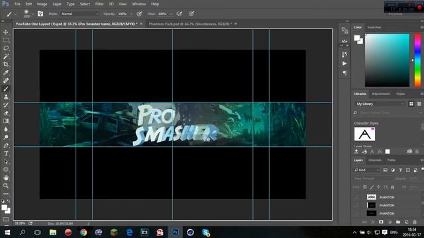The height and width of the screenshot is (238, 424).
Task: Select the Character Styles A thumbnail
Action: click(x=364, y=134)
